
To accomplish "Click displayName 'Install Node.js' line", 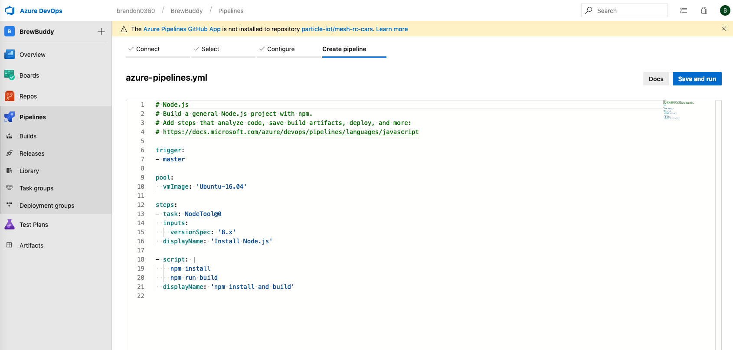I will 218,241.
